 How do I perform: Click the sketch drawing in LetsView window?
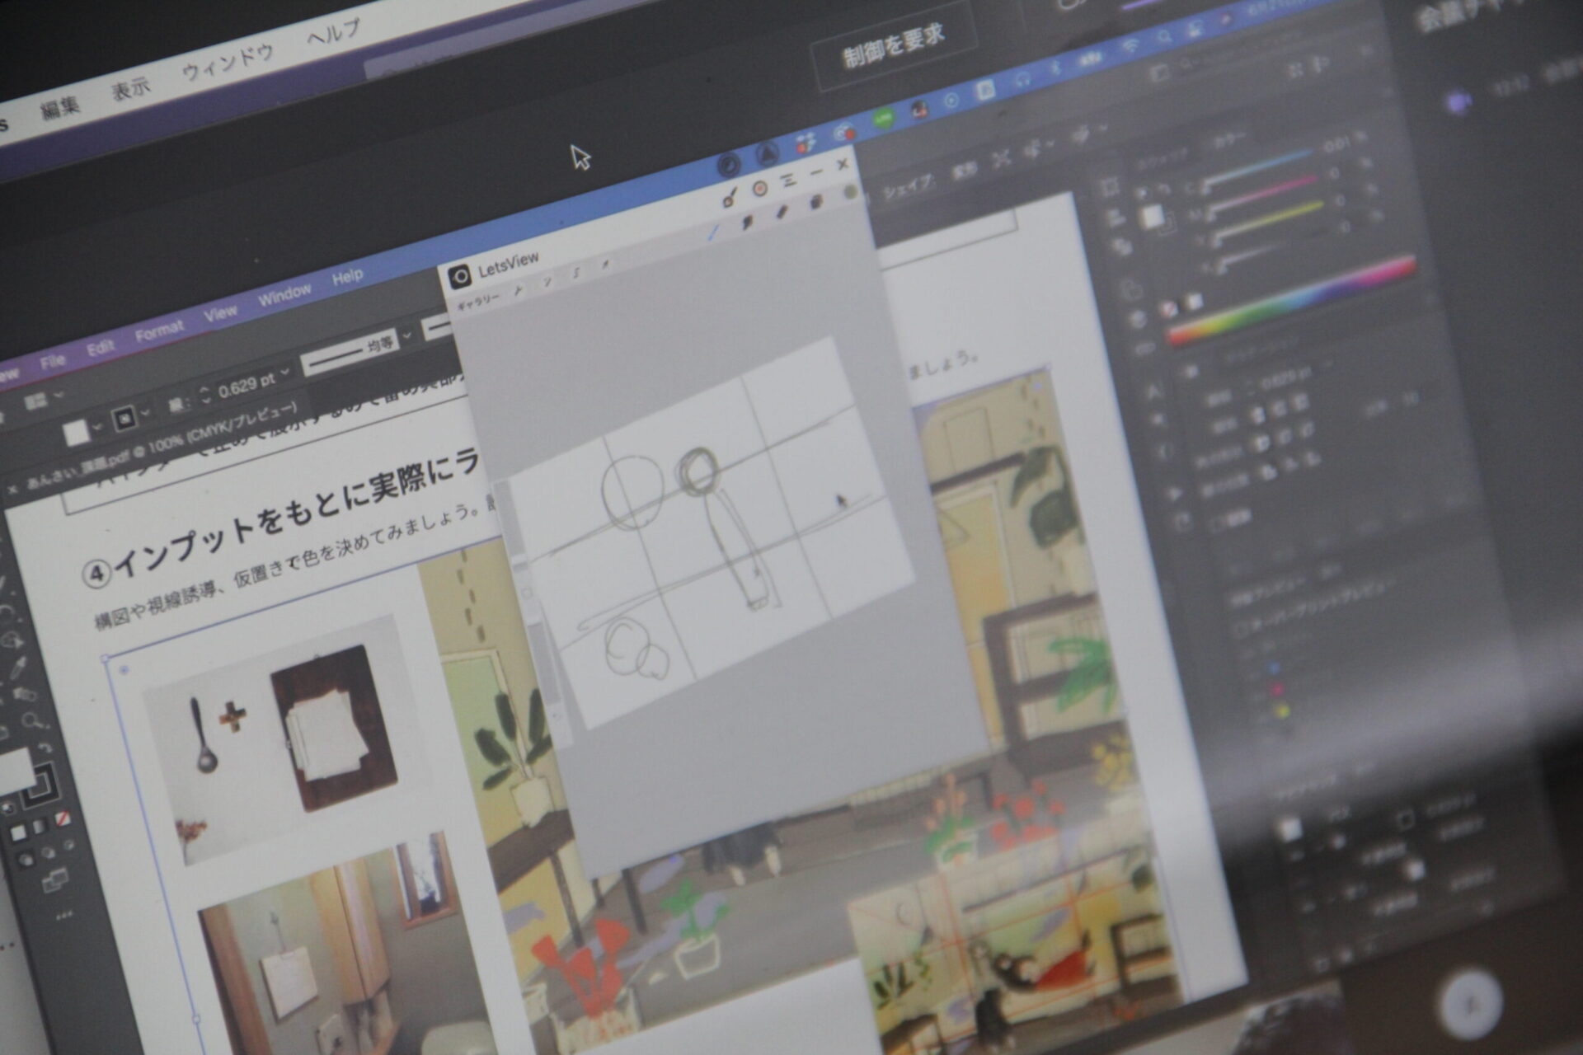[709, 532]
